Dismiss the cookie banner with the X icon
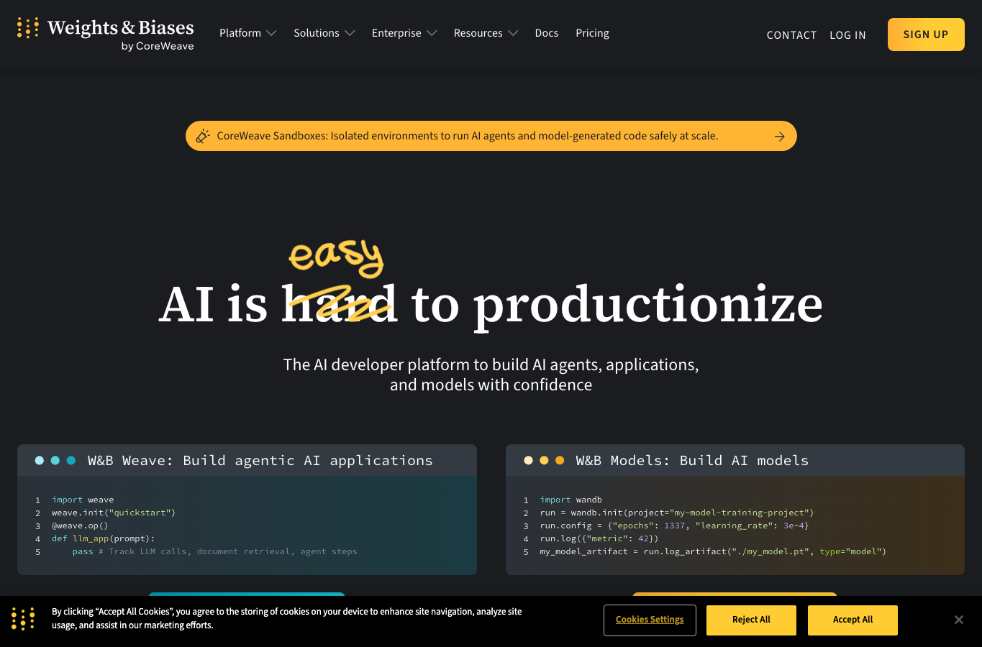 tap(958, 620)
